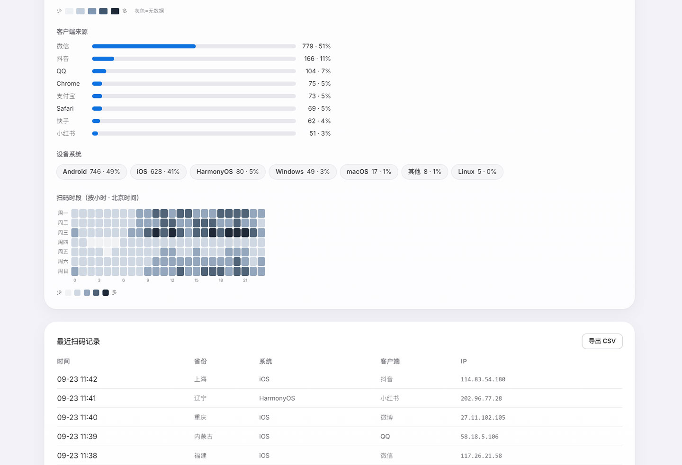This screenshot has width=682, height=465.
Task: Click HarmonyOS in the 09-23 11:41 row
Action: (x=277, y=399)
